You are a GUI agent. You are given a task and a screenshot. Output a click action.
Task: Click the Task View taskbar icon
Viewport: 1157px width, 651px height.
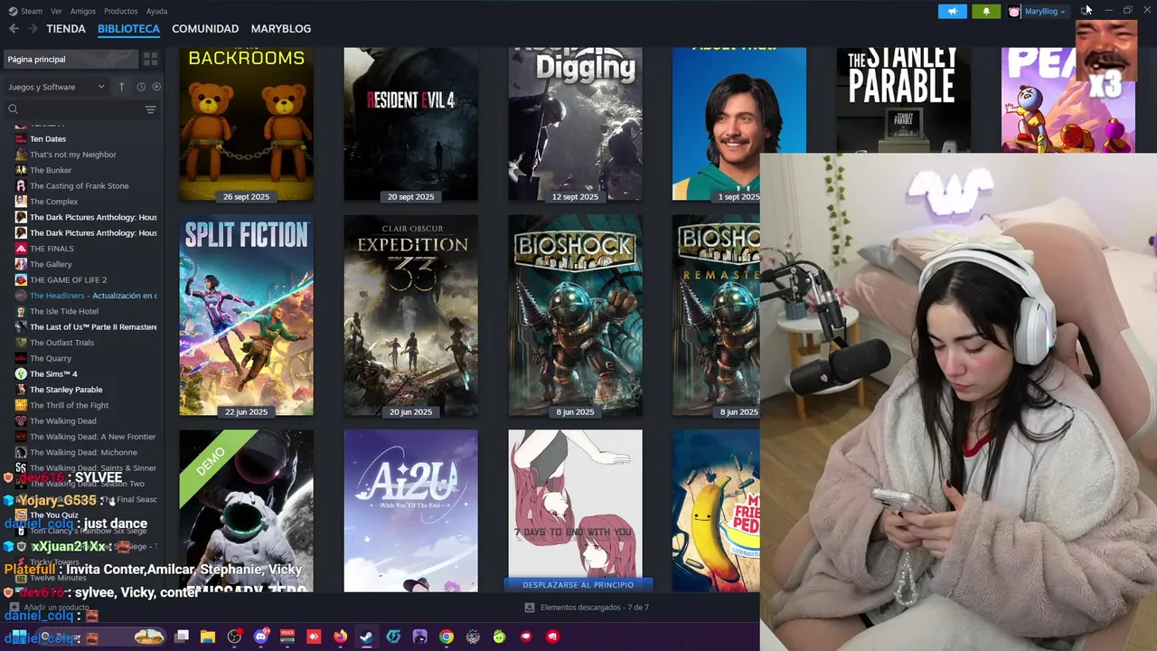[182, 637]
